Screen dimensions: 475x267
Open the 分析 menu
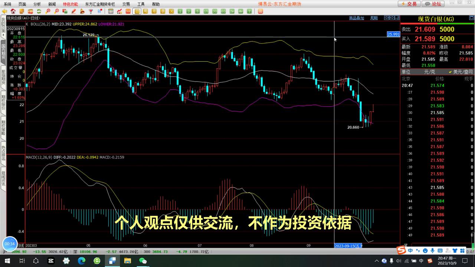[37, 4]
